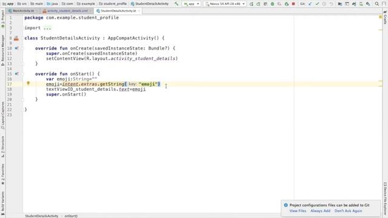
Task: Close the activity_student_details.xml tab
Action: (x=90, y=11)
